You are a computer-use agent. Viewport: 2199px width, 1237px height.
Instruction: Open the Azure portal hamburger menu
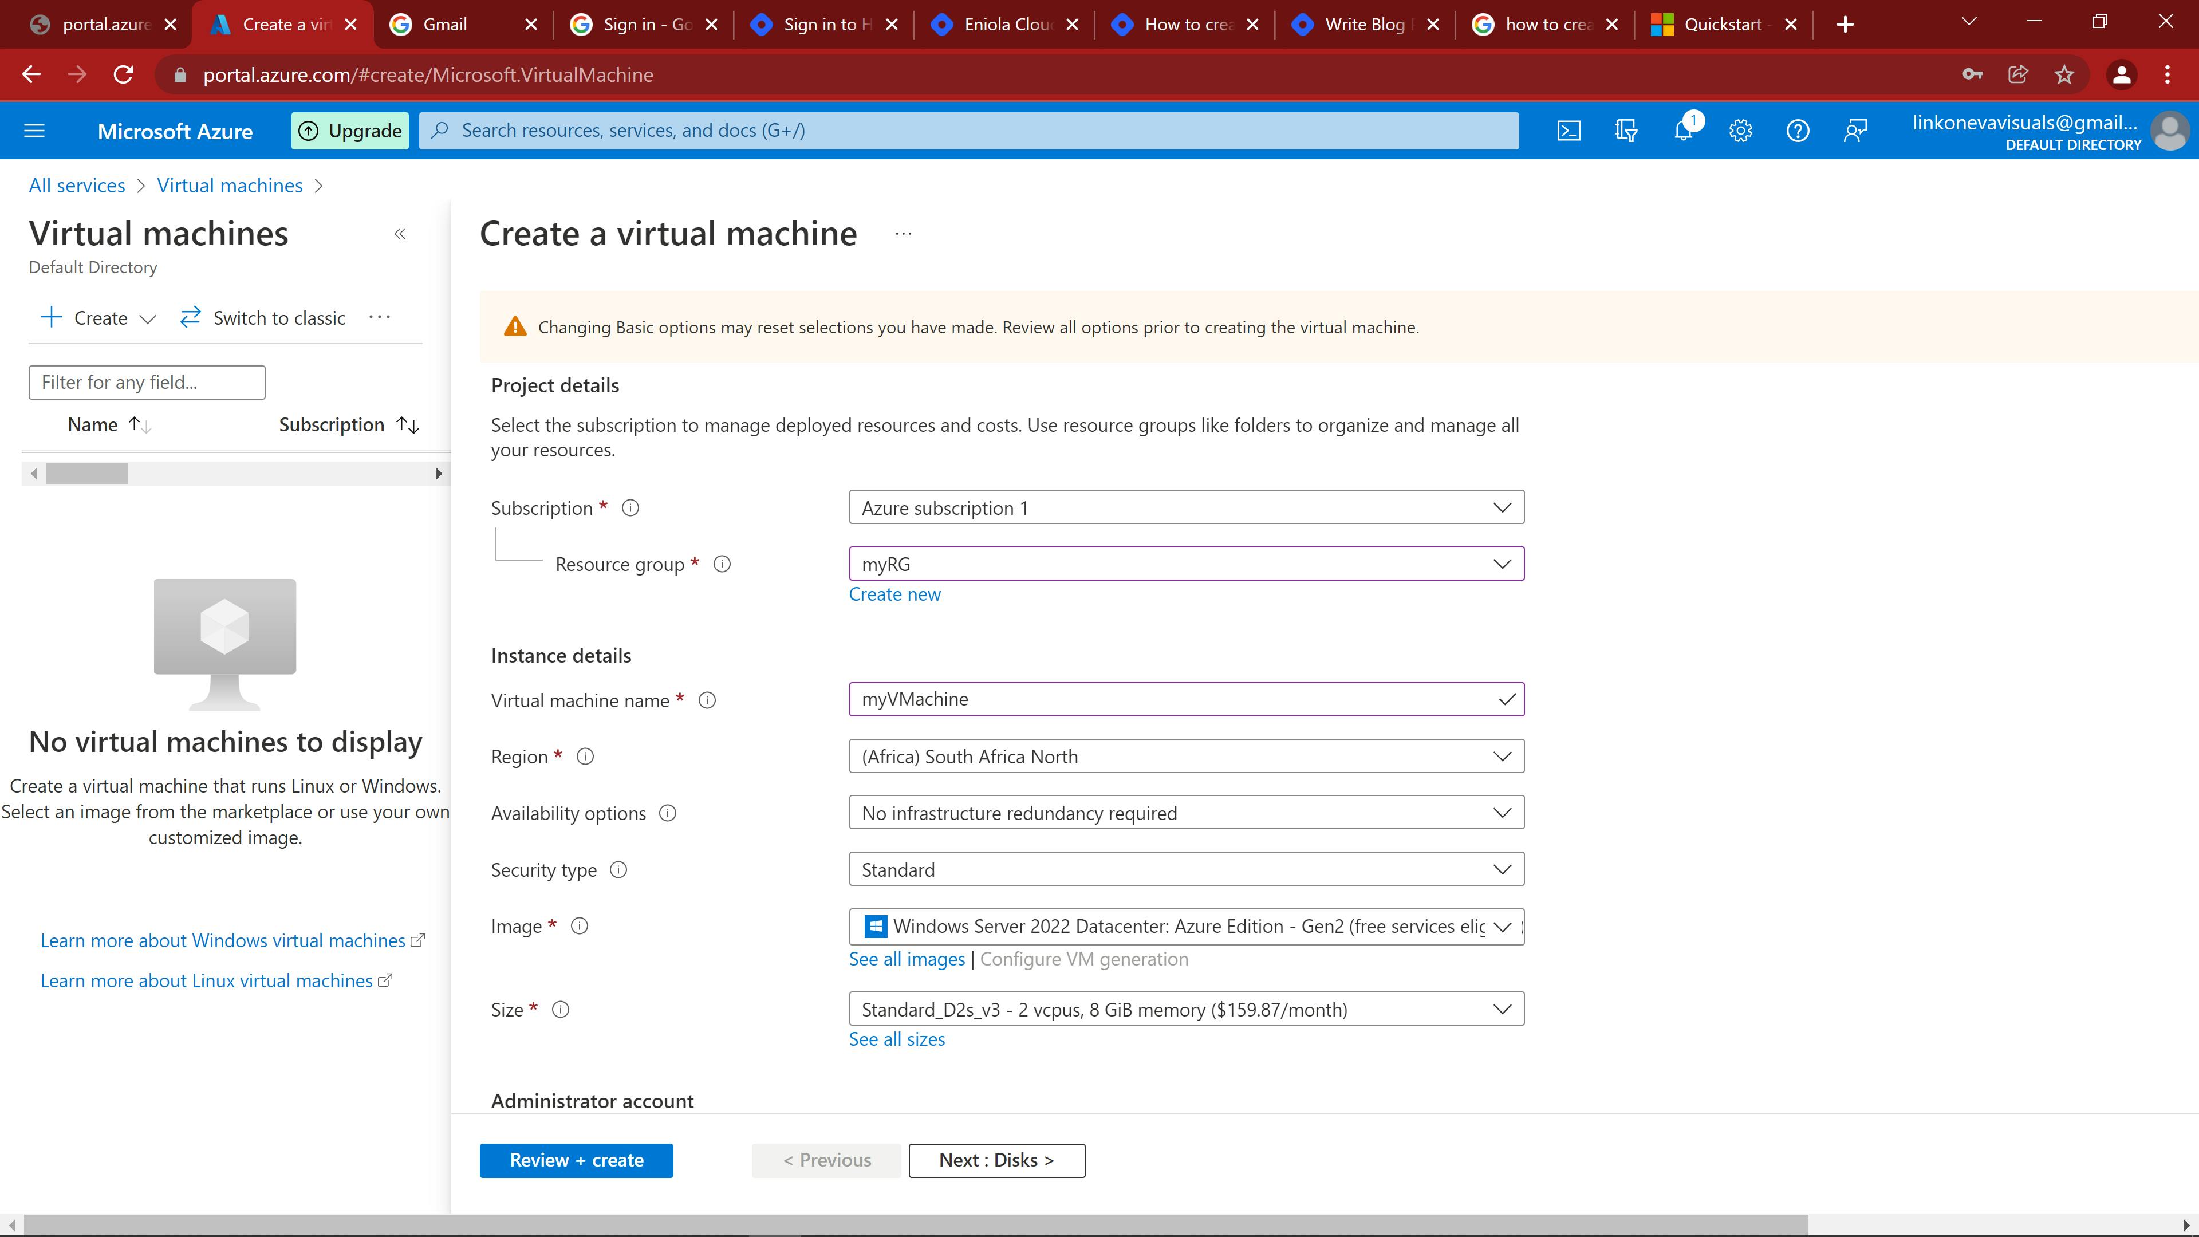tap(34, 131)
